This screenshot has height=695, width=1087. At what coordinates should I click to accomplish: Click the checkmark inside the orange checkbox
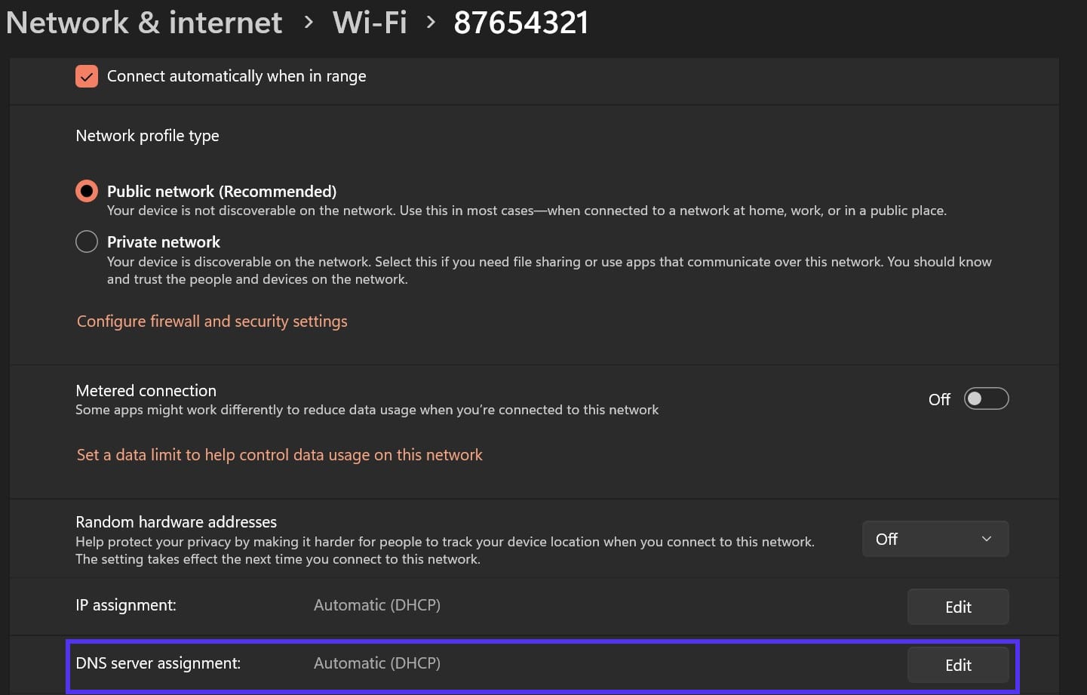pos(86,75)
